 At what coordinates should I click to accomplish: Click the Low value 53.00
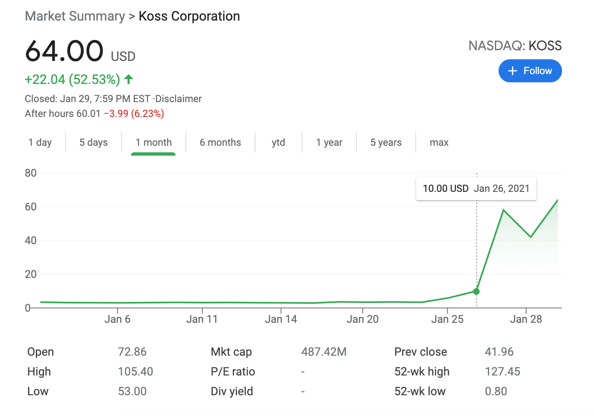click(x=132, y=392)
